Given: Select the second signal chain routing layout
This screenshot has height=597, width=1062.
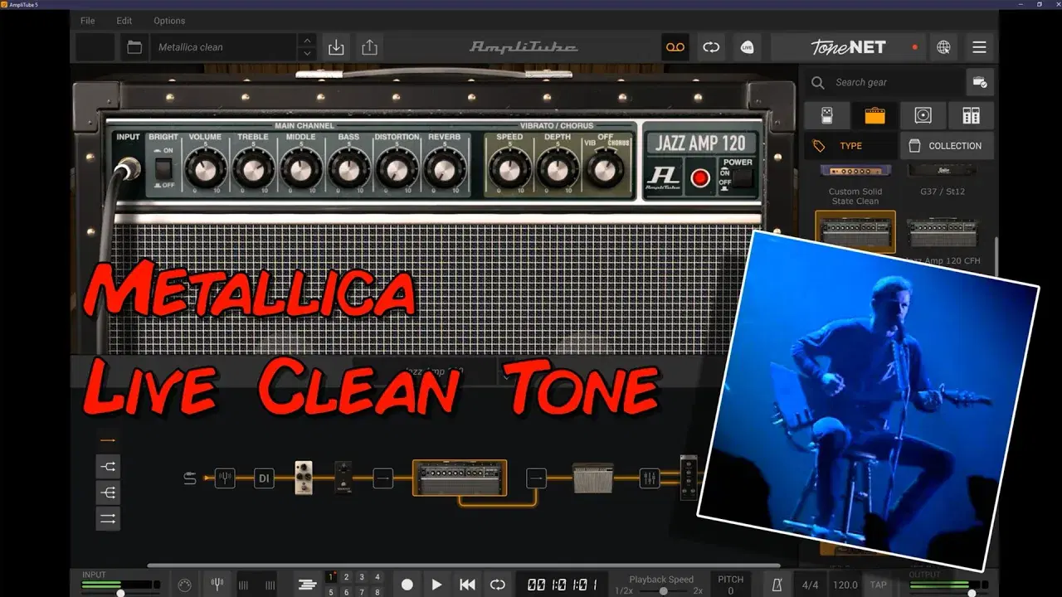Looking at the screenshot, I should point(108,466).
